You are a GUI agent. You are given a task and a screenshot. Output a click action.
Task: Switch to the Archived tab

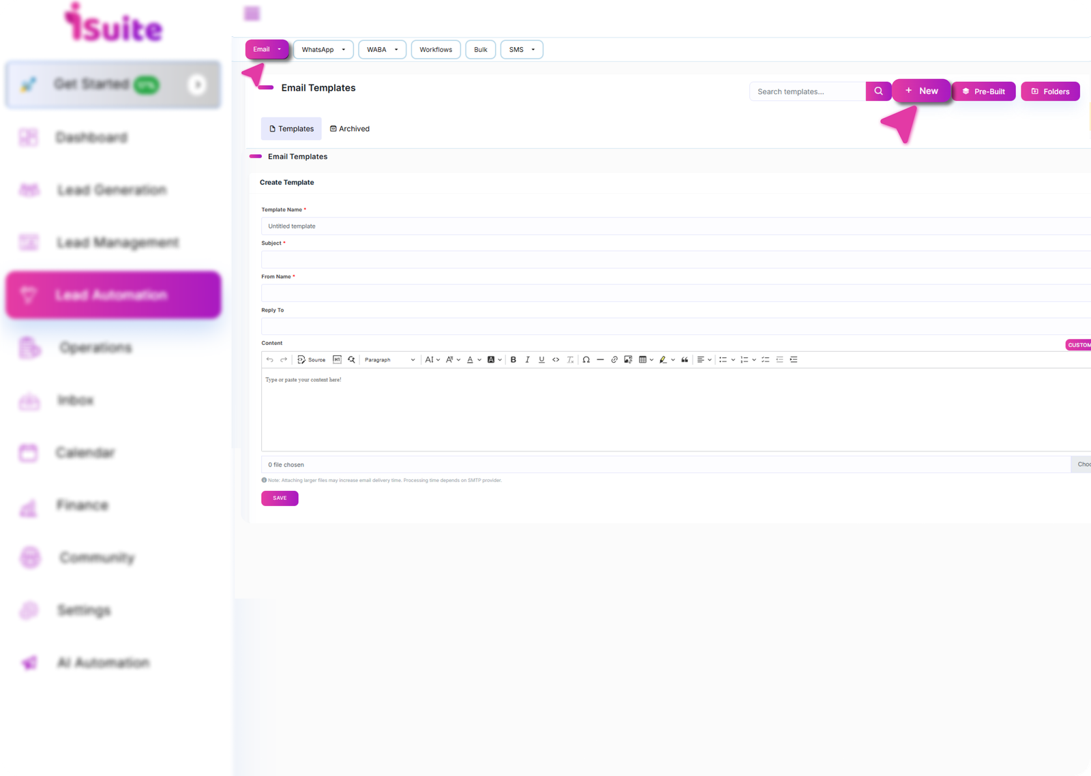click(x=350, y=128)
